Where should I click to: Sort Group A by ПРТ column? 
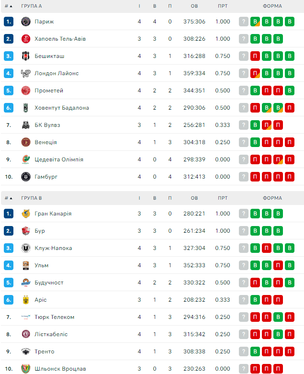click(x=223, y=6)
